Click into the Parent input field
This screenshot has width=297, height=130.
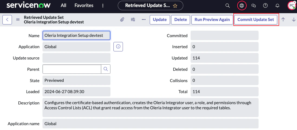[72, 69]
